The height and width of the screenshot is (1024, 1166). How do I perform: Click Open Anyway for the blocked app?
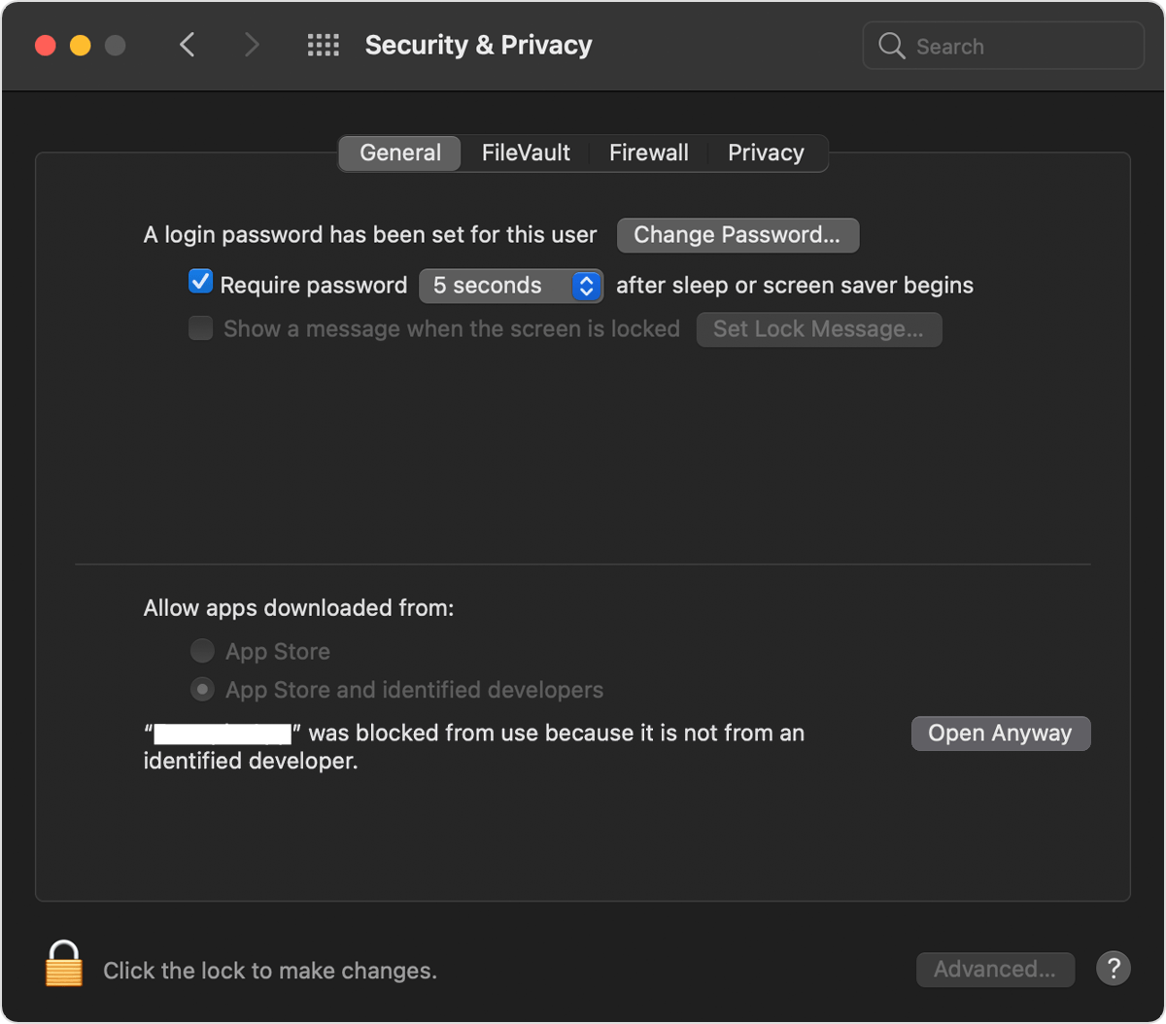(1000, 733)
